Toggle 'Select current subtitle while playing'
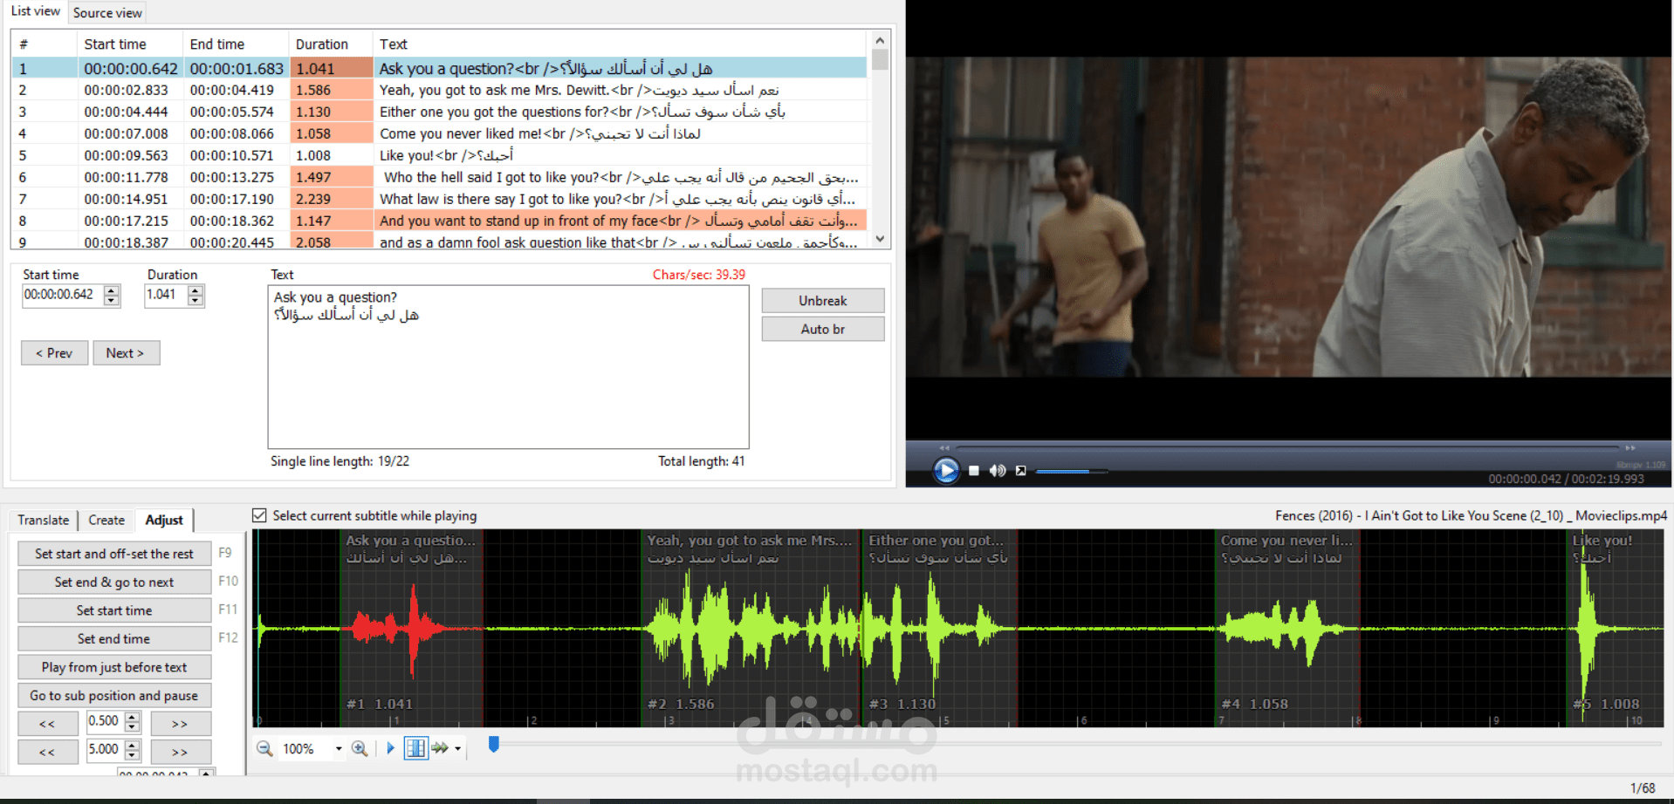The height and width of the screenshot is (804, 1674). pyautogui.click(x=259, y=515)
